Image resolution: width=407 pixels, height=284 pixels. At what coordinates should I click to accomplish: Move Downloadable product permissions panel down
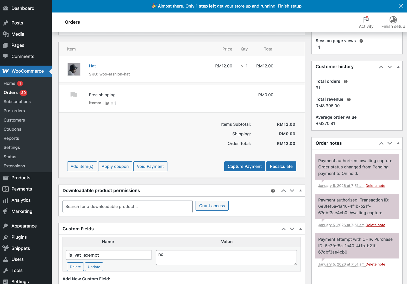292,191
